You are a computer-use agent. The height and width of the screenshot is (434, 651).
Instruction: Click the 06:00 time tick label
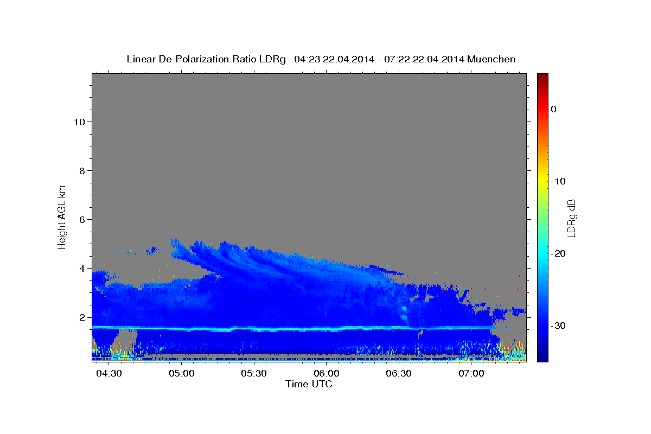coord(327,374)
